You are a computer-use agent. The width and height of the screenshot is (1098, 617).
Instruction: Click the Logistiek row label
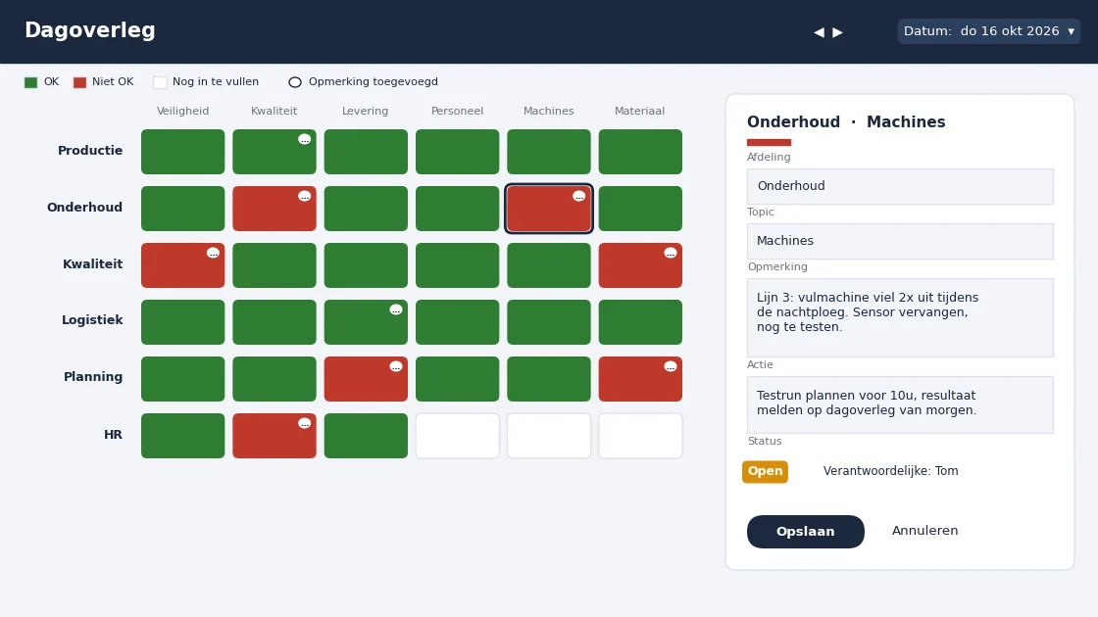[92, 320]
